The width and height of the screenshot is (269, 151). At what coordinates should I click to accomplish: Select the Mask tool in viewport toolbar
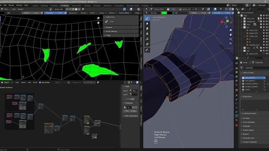click(147, 44)
